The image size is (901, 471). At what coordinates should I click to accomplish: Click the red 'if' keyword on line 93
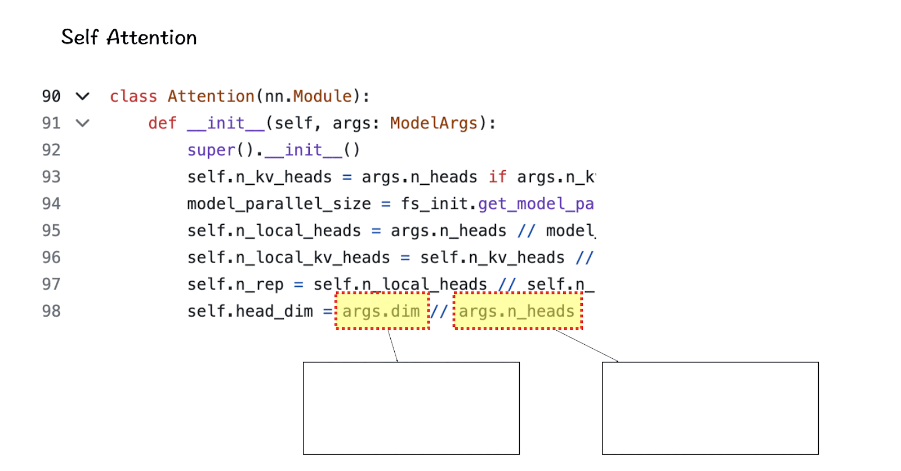497,177
